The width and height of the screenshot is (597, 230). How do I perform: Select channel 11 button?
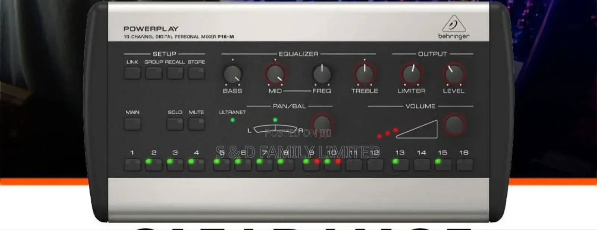[354, 165]
